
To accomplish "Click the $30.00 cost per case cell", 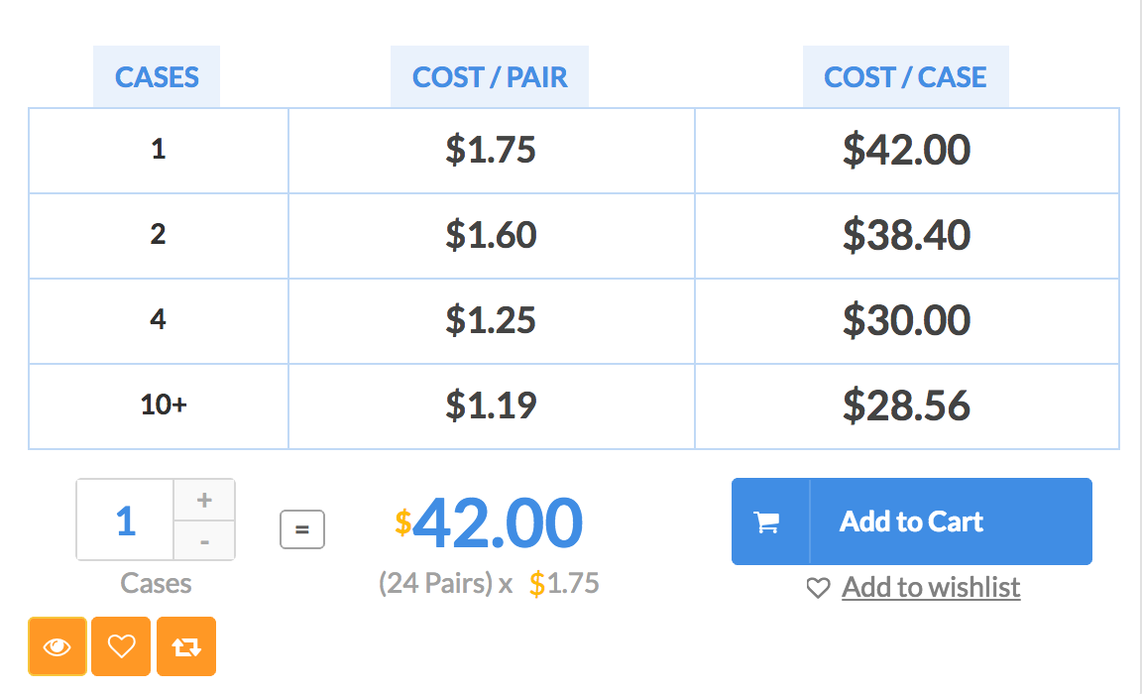I will coord(907,321).
